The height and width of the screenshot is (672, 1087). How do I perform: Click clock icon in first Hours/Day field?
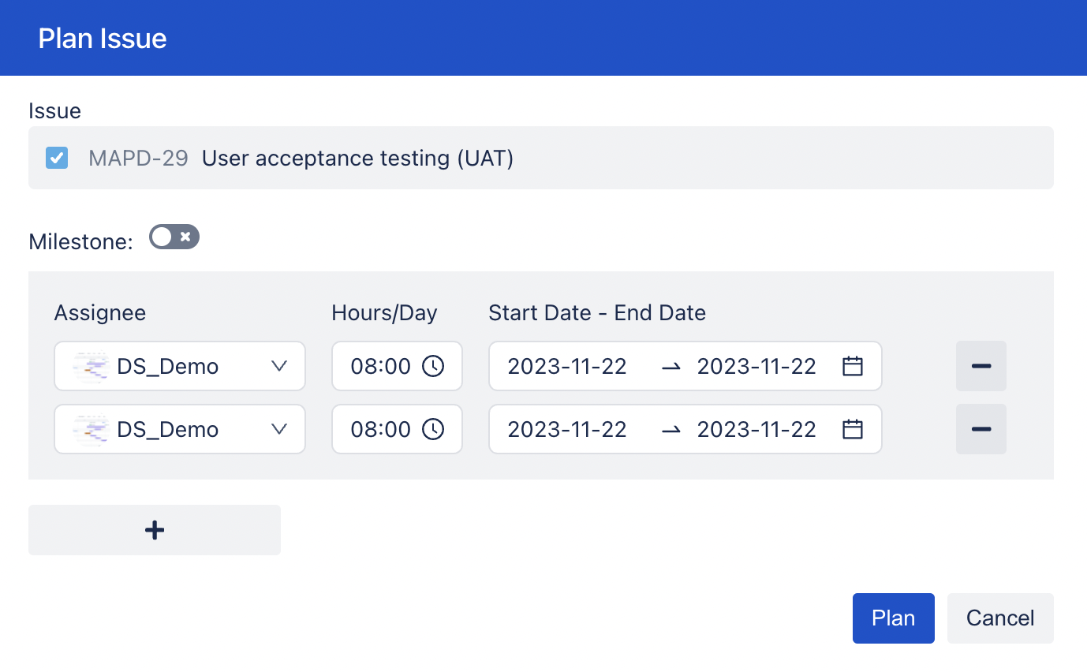pos(433,366)
